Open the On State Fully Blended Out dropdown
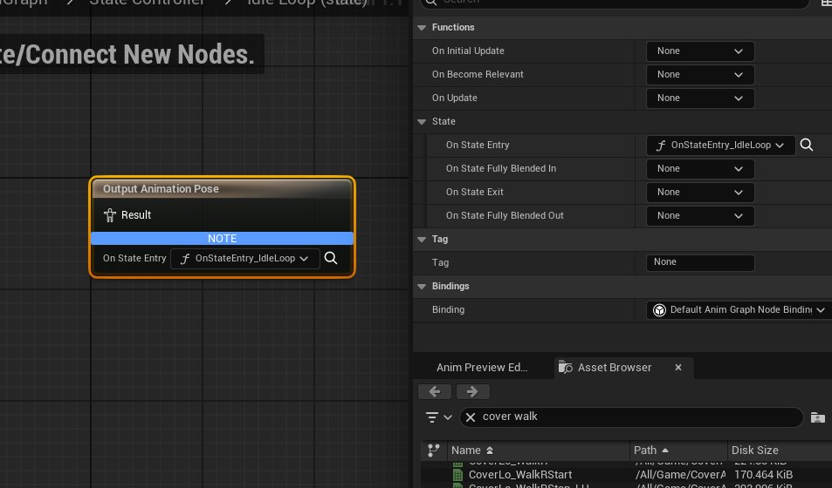Viewport: 832px width, 488px height. point(700,215)
